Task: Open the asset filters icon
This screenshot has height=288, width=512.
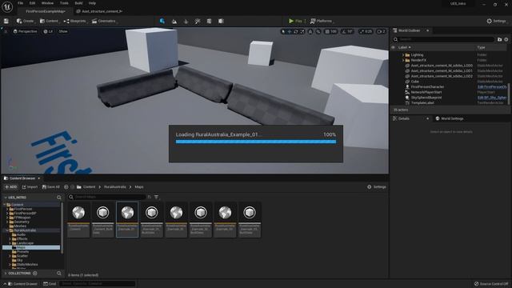Action: (157, 197)
